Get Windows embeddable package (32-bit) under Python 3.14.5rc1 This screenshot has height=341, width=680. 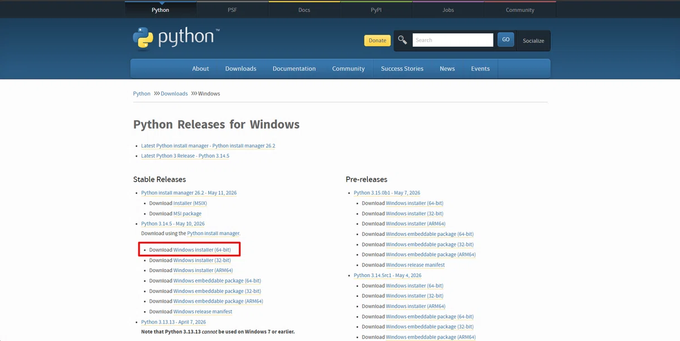tap(430, 326)
